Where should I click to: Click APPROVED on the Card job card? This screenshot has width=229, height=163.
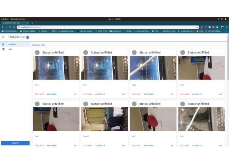[x=197, y=94]
